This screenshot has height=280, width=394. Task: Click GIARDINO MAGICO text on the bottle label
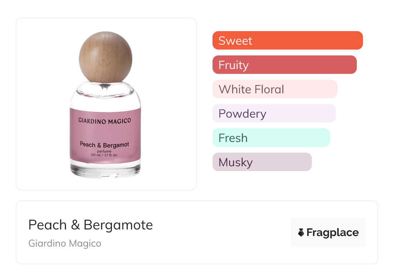pos(105,121)
